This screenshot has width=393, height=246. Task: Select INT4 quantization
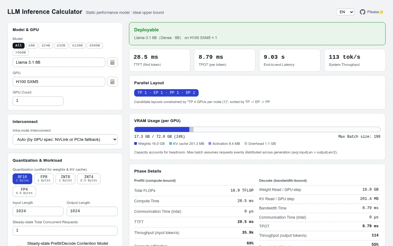click(89, 179)
